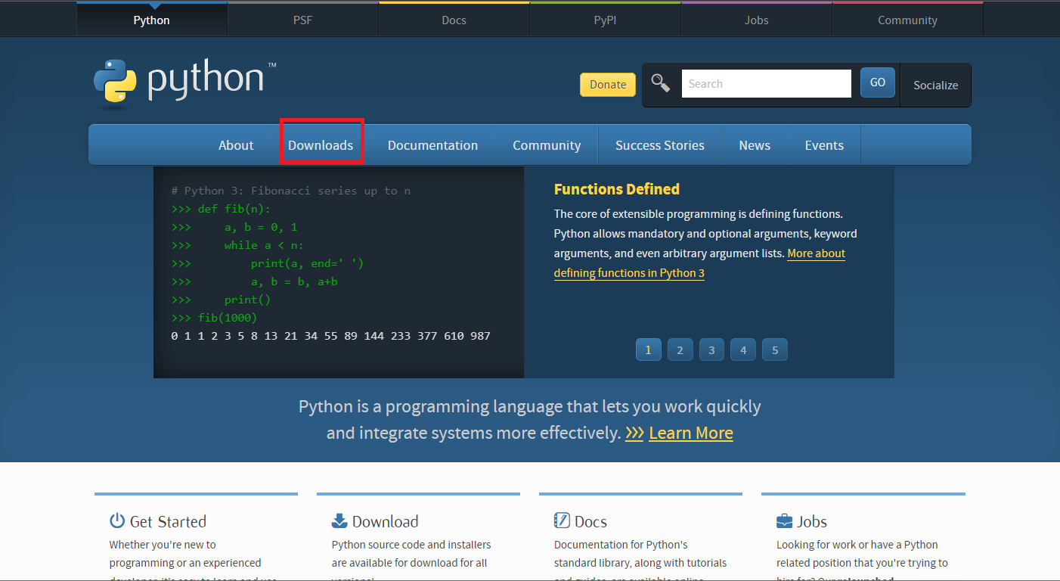Click the Fibonacci comment line in code
The height and width of the screenshot is (581, 1060).
coord(291,191)
